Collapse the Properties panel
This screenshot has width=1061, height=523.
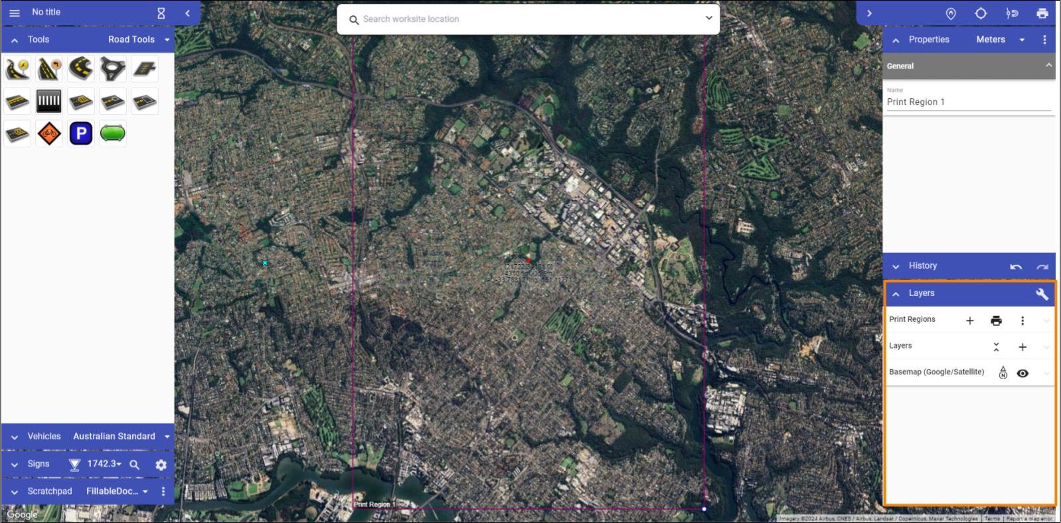[x=896, y=40]
